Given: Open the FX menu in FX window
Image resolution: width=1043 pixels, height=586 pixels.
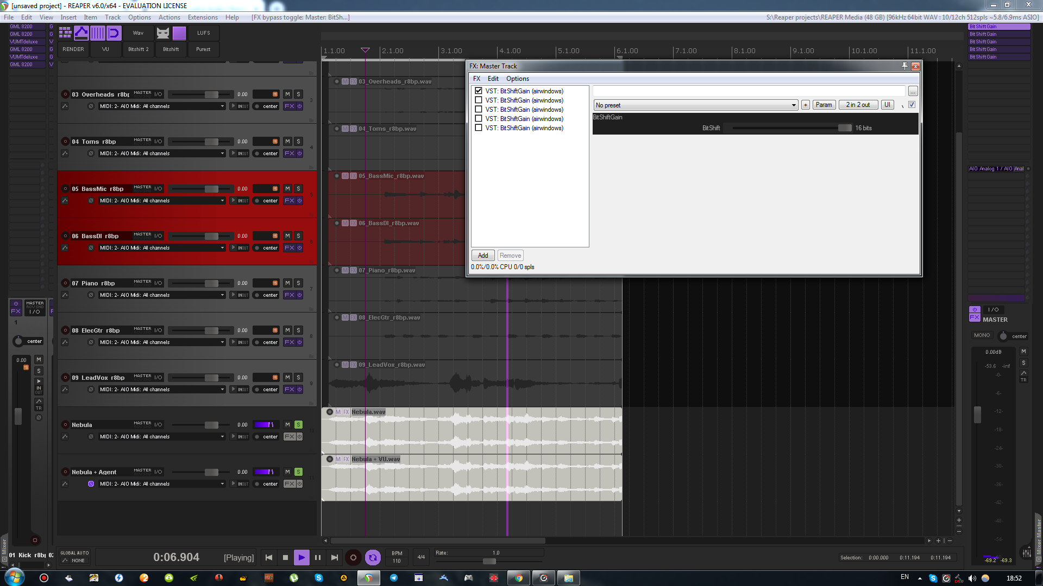Looking at the screenshot, I should click(477, 79).
